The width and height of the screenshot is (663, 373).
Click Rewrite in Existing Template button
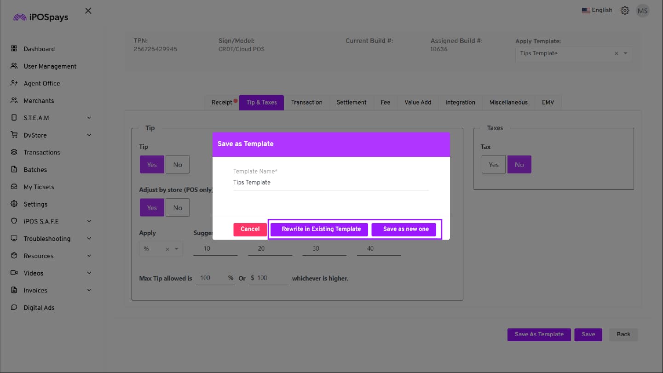(x=321, y=229)
